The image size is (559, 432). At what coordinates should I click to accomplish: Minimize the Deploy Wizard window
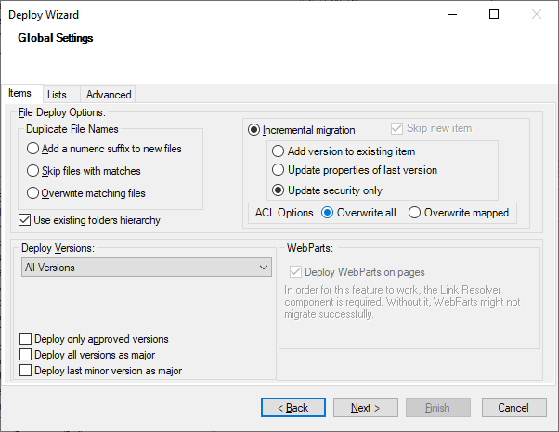coord(452,14)
